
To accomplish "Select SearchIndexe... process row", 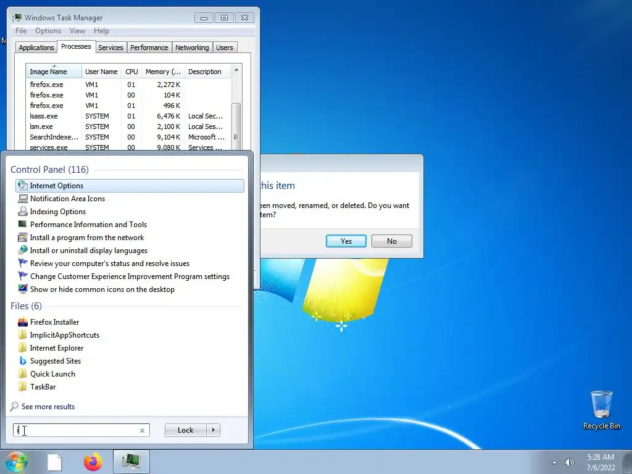I will (128, 137).
